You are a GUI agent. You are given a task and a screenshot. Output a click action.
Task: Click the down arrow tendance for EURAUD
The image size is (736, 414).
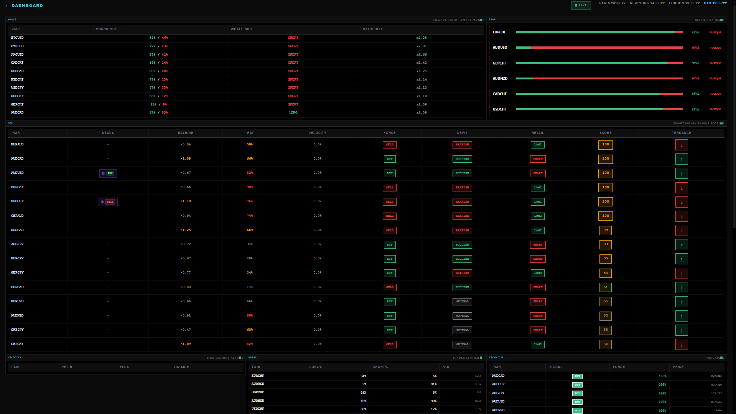coord(681,145)
